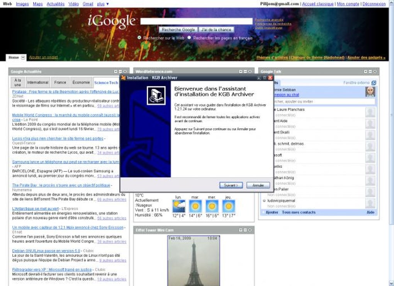
Task: Expand the plus menu in top bar
Action: coord(103,4)
